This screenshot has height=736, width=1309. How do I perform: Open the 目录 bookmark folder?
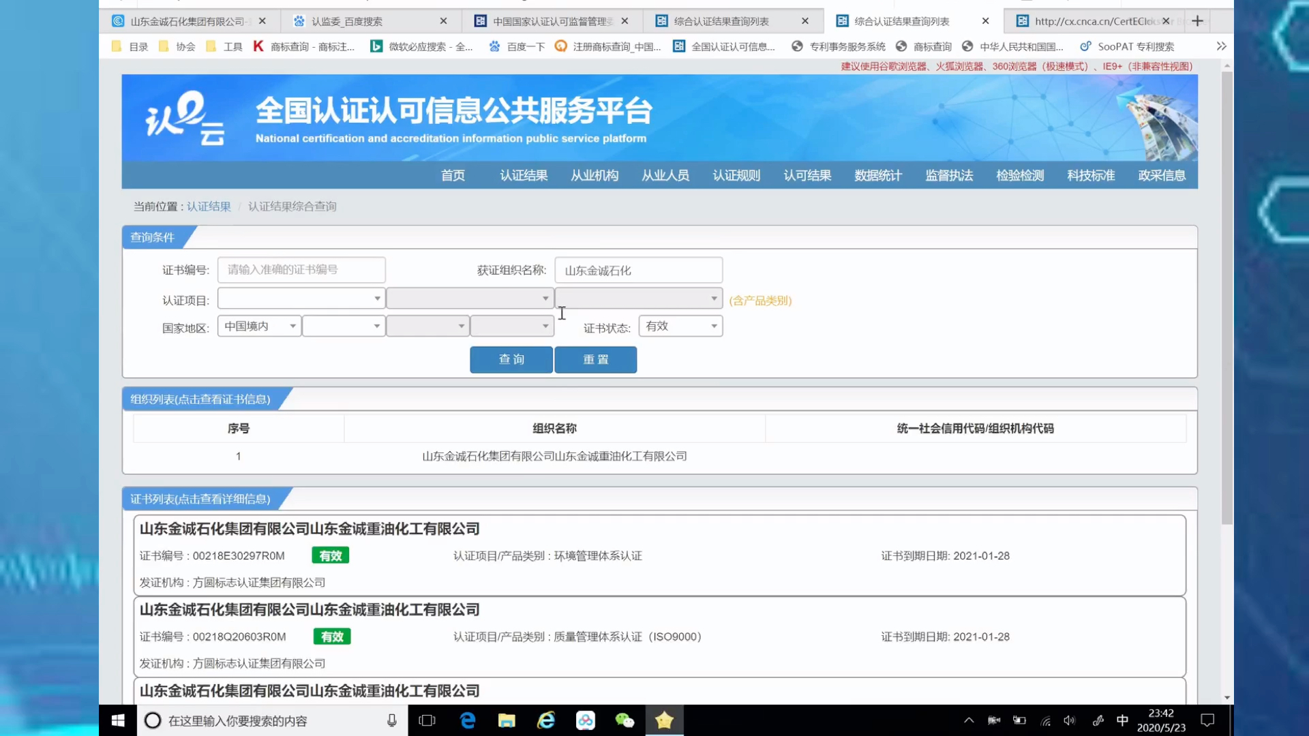point(130,46)
